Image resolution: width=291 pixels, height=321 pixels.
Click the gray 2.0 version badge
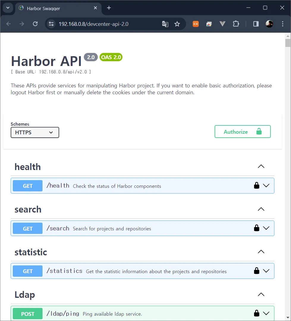pos(91,57)
